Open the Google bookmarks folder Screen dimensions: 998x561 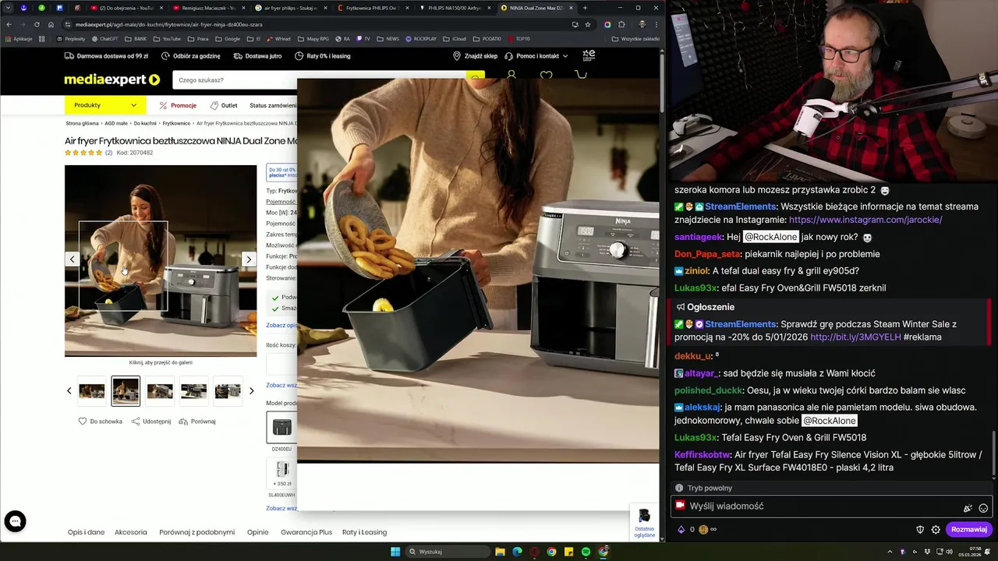(228, 38)
